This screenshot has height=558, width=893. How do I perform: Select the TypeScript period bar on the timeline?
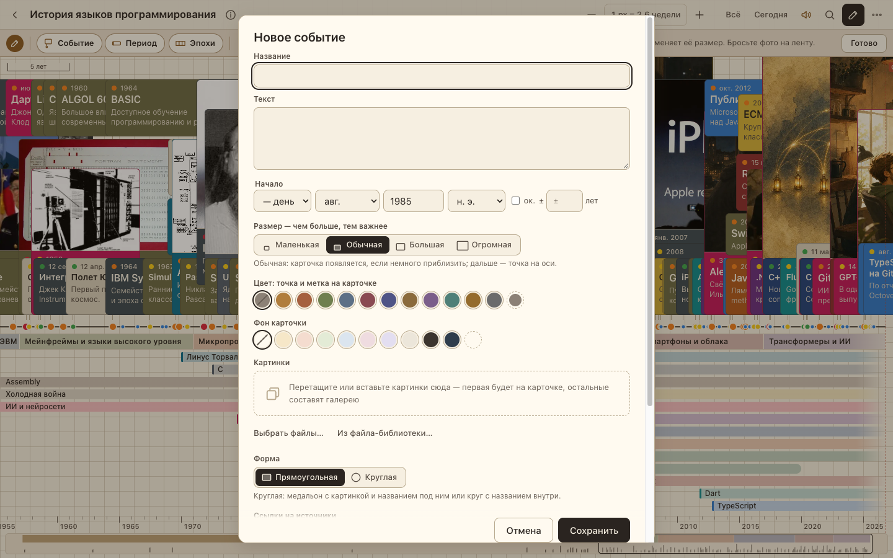coord(796,506)
